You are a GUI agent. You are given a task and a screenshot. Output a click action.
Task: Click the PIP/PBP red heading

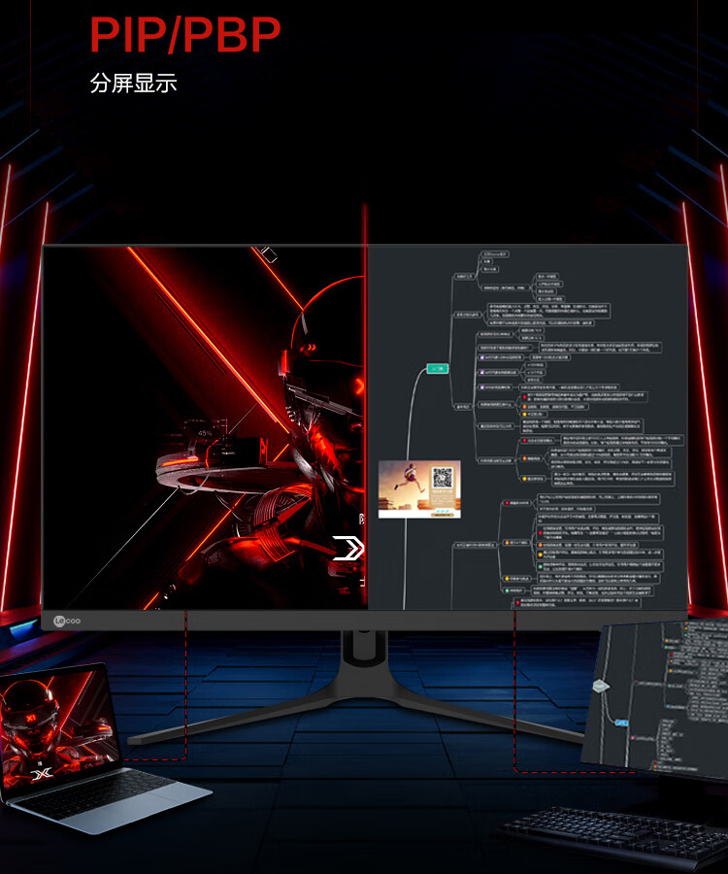click(185, 36)
